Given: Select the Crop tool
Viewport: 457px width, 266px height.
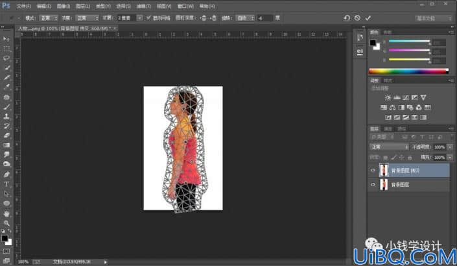Looking at the screenshot, I should click(6, 78).
